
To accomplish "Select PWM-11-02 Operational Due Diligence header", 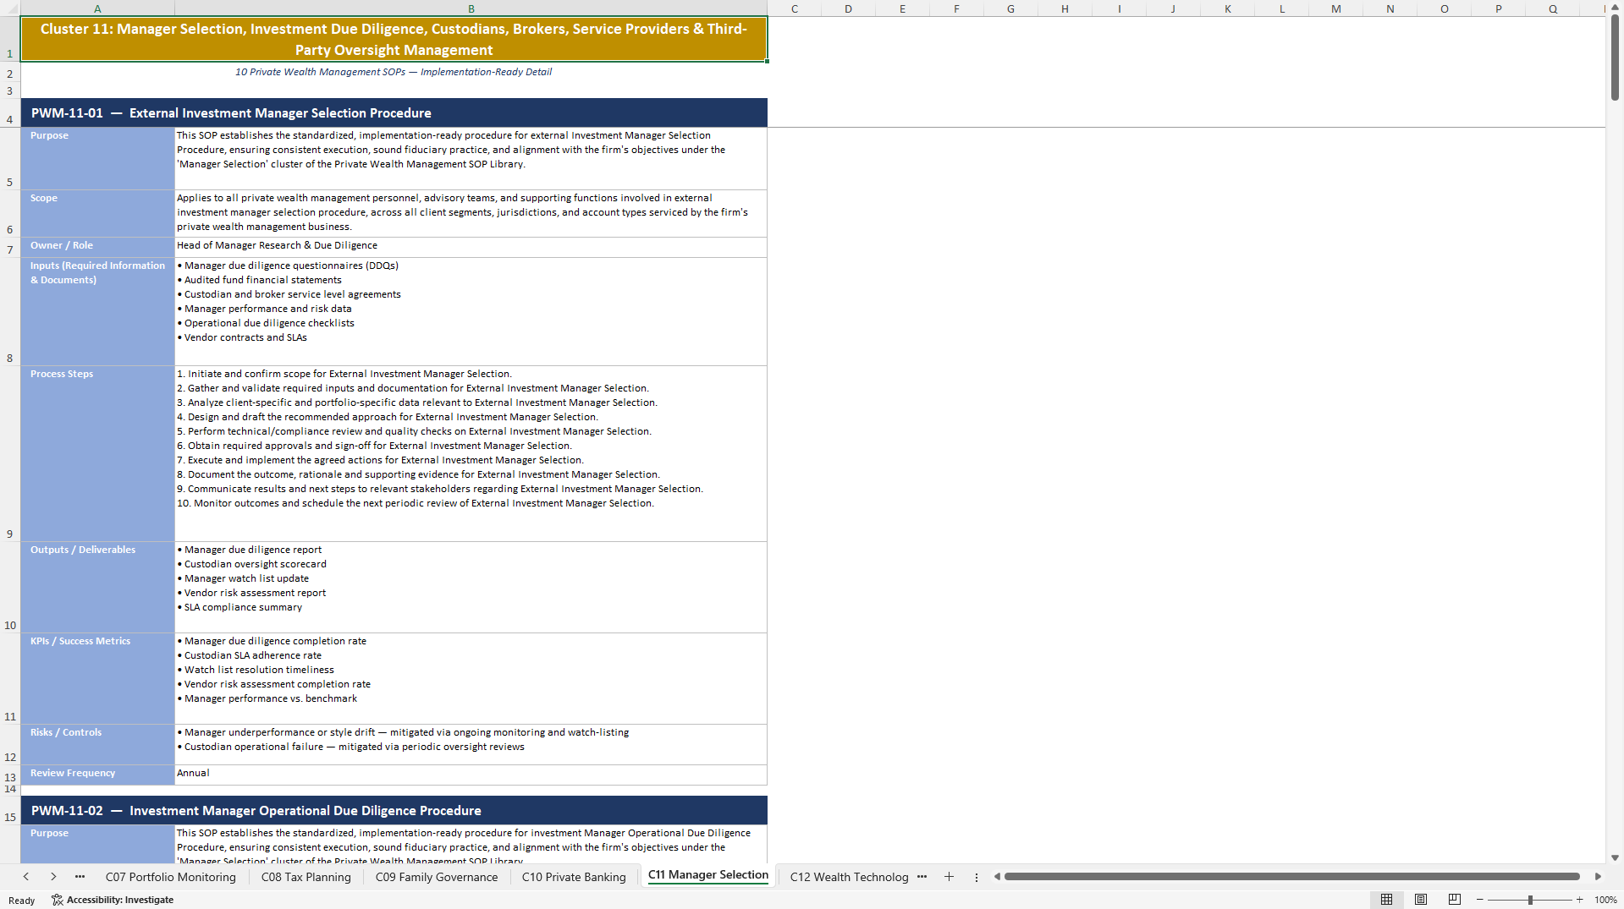I will (x=394, y=811).
